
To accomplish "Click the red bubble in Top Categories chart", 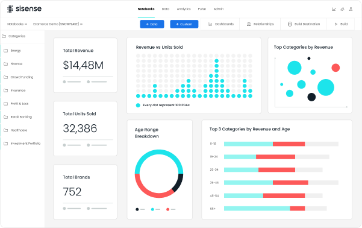I will (x=335, y=68).
